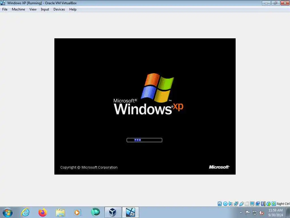Click the display indicator icon

(x=252, y=204)
